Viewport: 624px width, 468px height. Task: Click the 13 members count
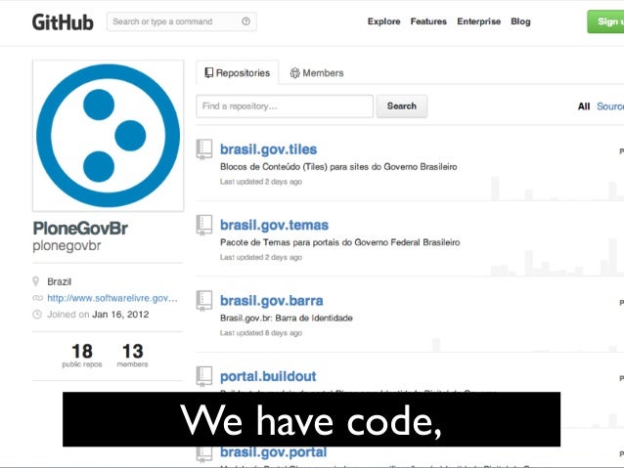[x=132, y=355]
